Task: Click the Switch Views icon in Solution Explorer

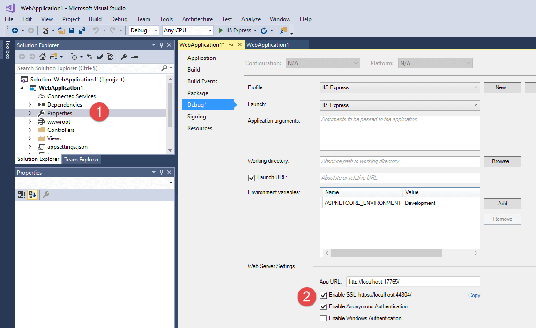Action: coord(54,57)
